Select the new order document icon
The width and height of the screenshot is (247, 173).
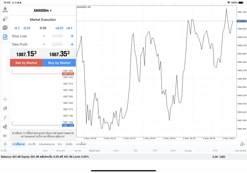(x=5, y=37)
